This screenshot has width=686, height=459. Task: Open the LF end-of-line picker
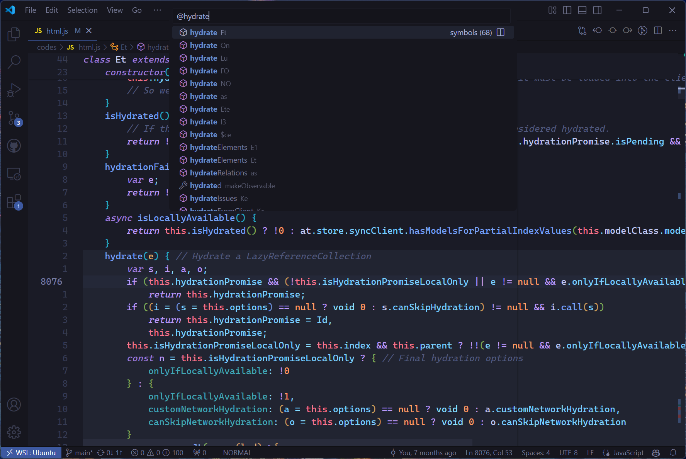590,453
